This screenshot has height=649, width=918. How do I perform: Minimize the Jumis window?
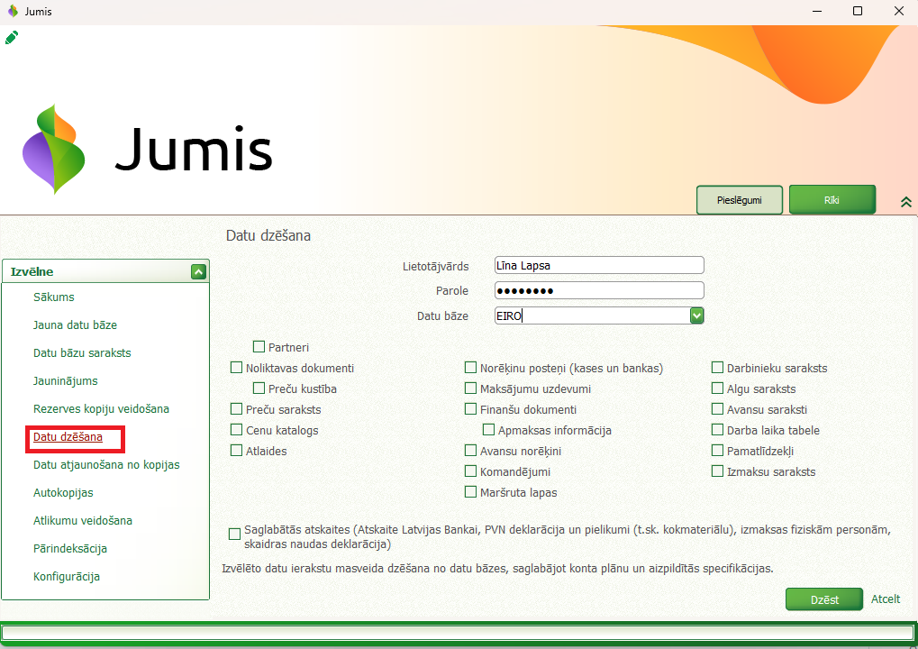coord(817,11)
